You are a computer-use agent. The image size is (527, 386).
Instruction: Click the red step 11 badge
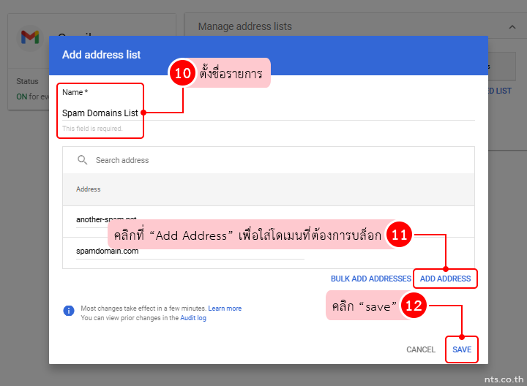click(398, 235)
